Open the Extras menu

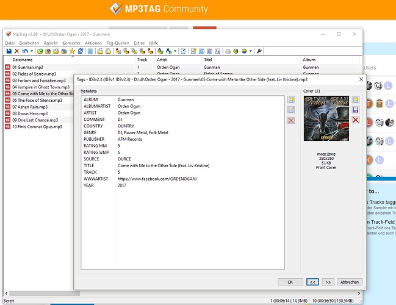[x=139, y=43]
